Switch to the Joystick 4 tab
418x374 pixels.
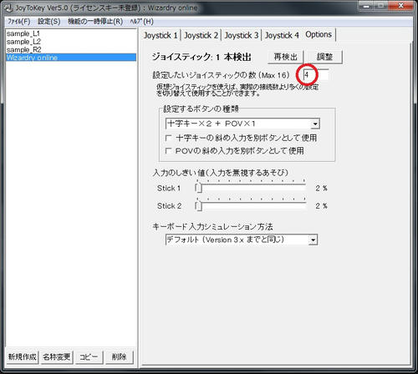(282, 35)
